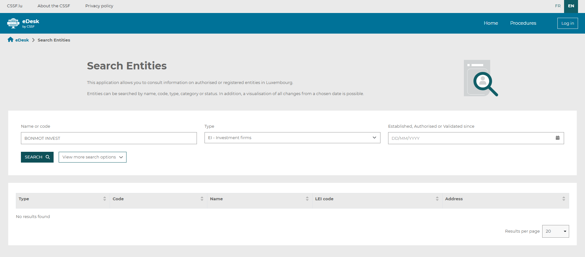Open the Procedures menu item
The height and width of the screenshot is (257, 585).
coord(523,23)
